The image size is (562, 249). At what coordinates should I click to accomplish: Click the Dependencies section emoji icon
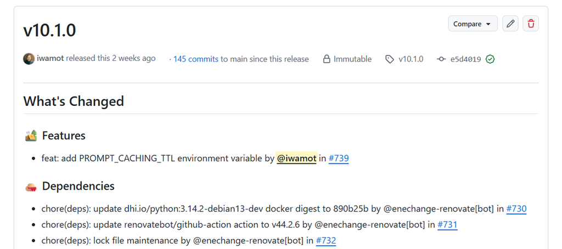pyautogui.click(x=31, y=186)
